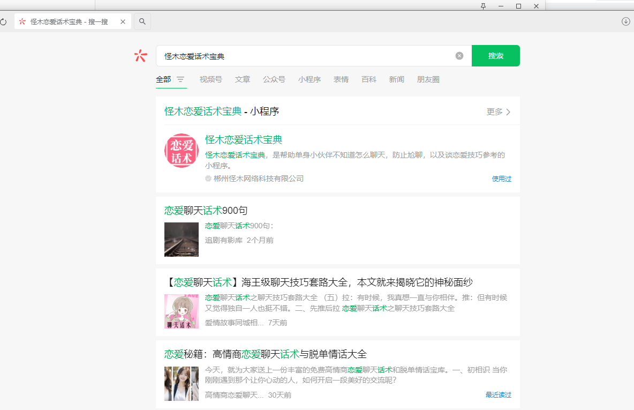Click the download icon in the toolbar

point(625,21)
